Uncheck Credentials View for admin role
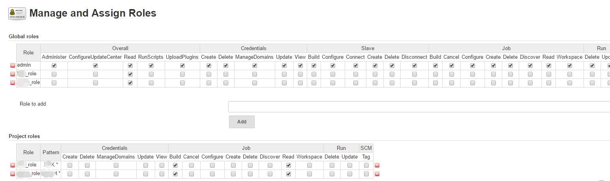Image resolution: width=610 pixels, height=181 pixels. (300, 65)
